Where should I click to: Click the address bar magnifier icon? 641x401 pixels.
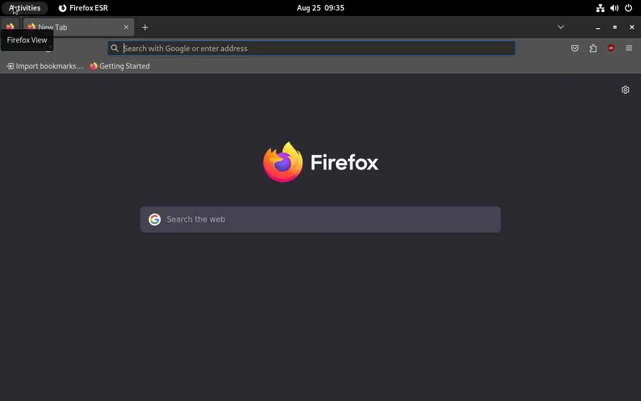click(x=115, y=48)
